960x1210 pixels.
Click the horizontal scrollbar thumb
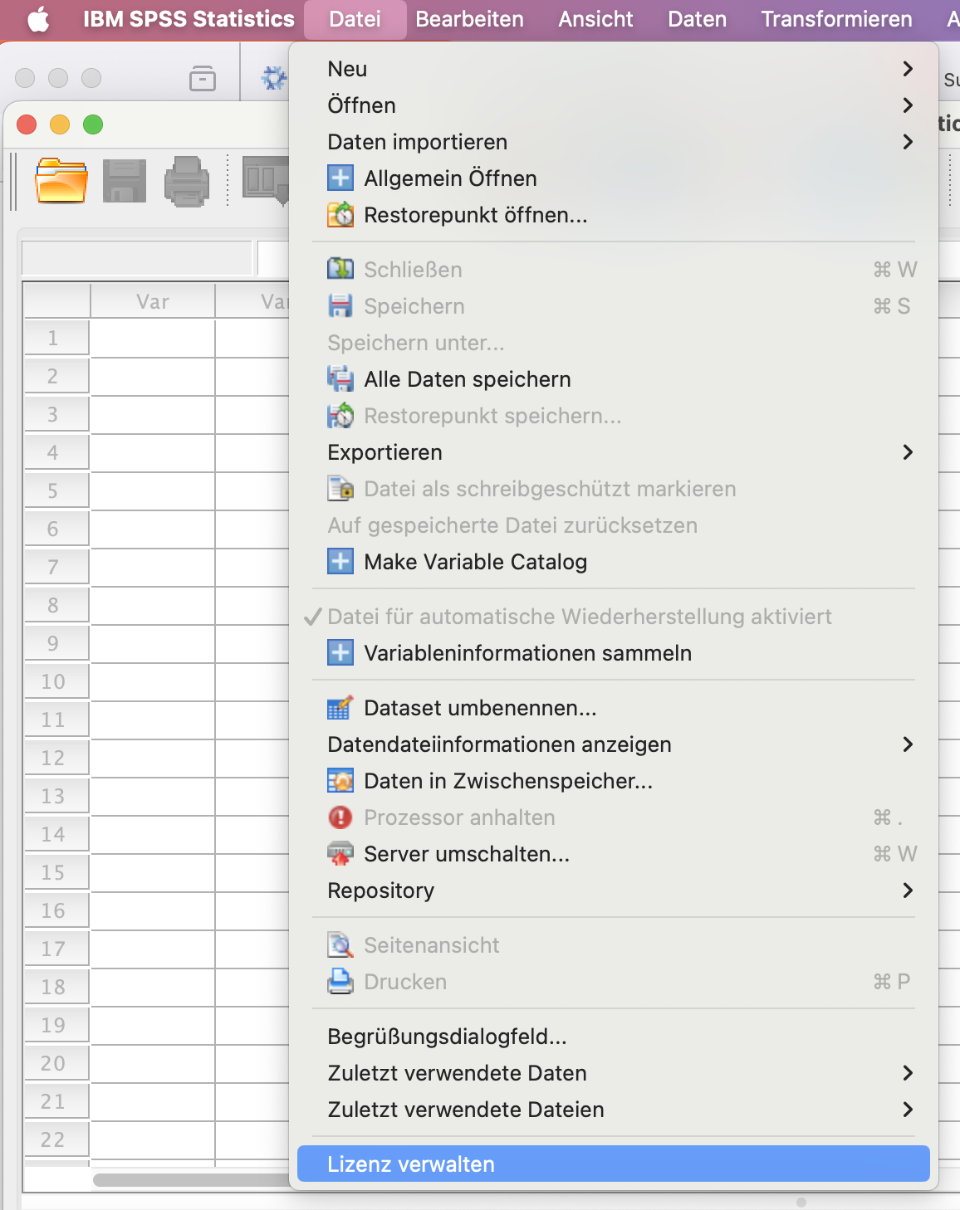pyautogui.click(x=192, y=1180)
